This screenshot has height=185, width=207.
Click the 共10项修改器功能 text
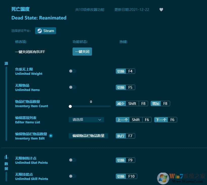[90, 10]
